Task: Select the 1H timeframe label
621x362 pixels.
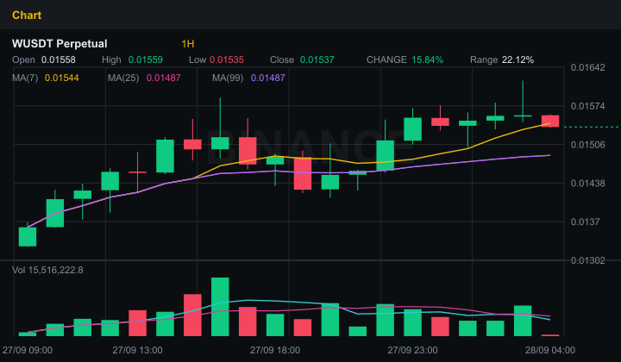Action: tap(188, 44)
